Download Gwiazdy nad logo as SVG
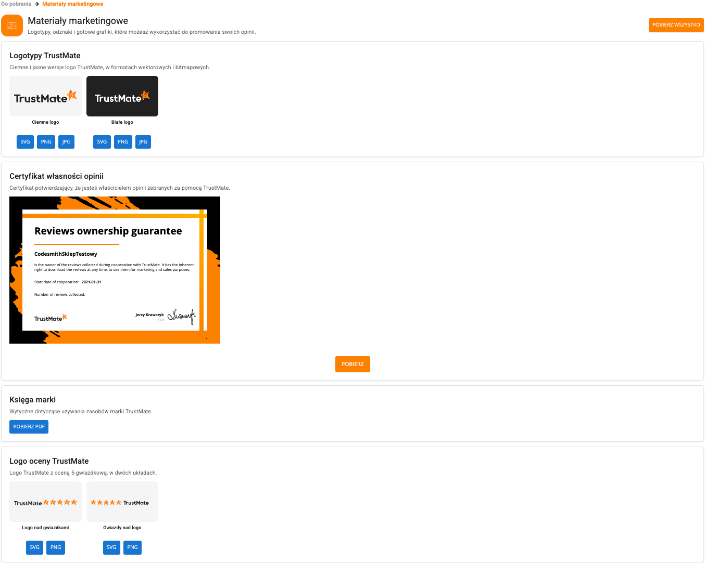Viewport: 705px width, 563px height. [x=111, y=547]
